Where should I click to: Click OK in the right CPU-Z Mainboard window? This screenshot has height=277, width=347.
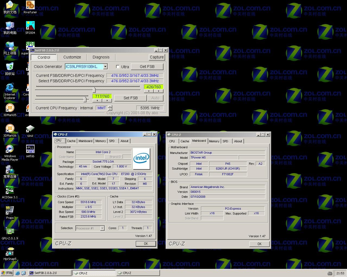click(259, 244)
